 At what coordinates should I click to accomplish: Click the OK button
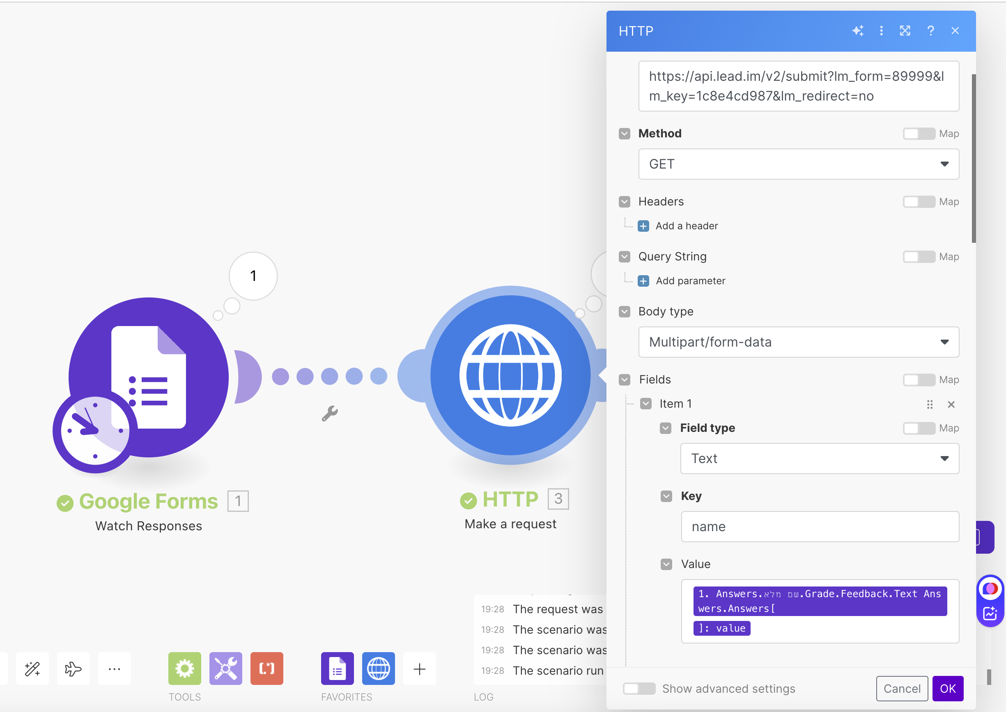pos(947,688)
